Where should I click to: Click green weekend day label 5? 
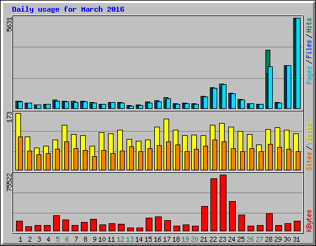point(57,239)
